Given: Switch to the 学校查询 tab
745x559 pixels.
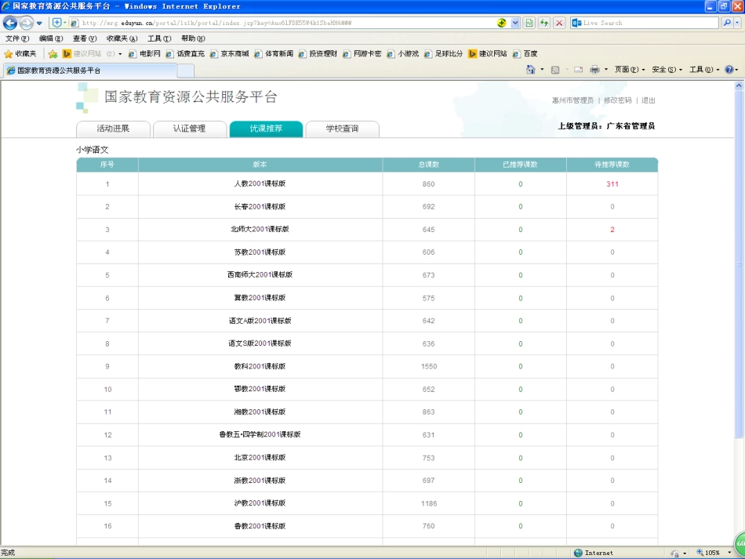Looking at the screenshot, I should click(342, 129).
